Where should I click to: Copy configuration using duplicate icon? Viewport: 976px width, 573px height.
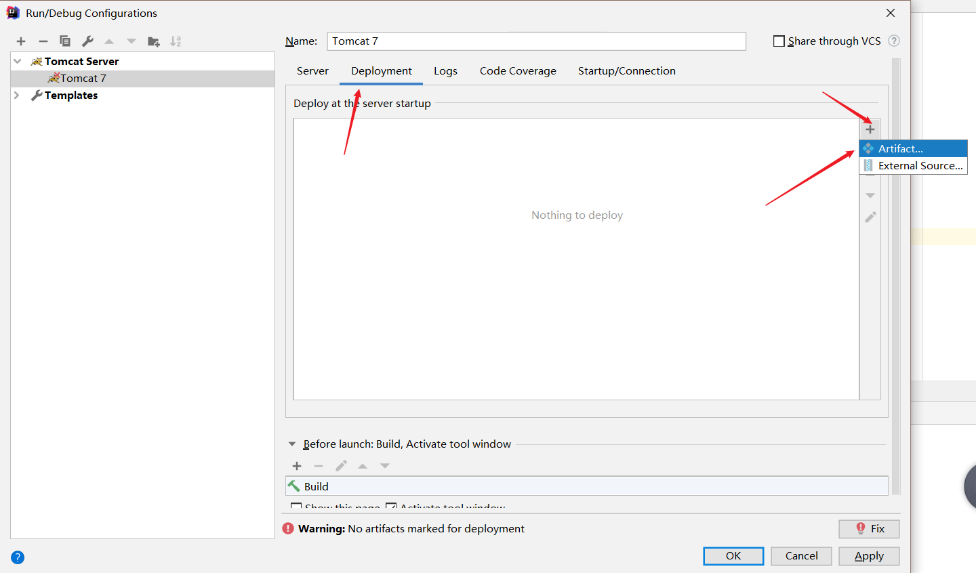pos(65,41)
